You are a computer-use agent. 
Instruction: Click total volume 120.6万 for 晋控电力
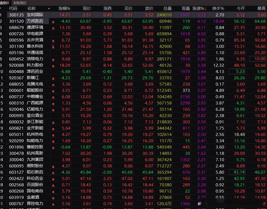(x=164, y=204)
